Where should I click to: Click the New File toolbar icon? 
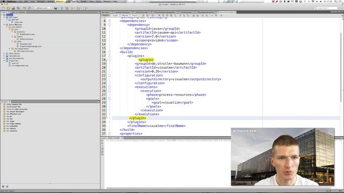[4, 8]
